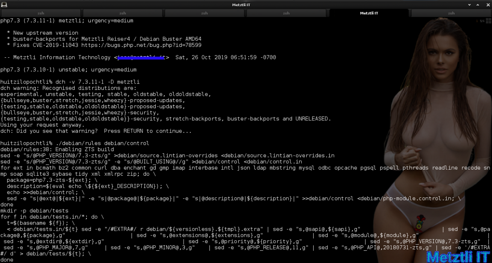The image size is (492, 263).
Task: Maximize the Metztli IT terminal window
Action: [478, 5]
